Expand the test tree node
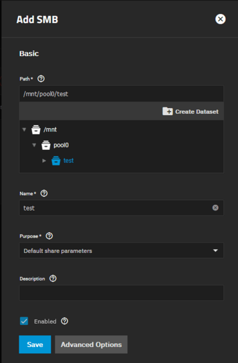238x363 pixels. (44, 161)
